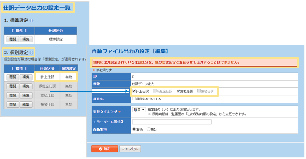Screen dimensions: 306x159
Task: Click 標準設定 cell in 仕訳区分 column
Action: coord(56,39)
